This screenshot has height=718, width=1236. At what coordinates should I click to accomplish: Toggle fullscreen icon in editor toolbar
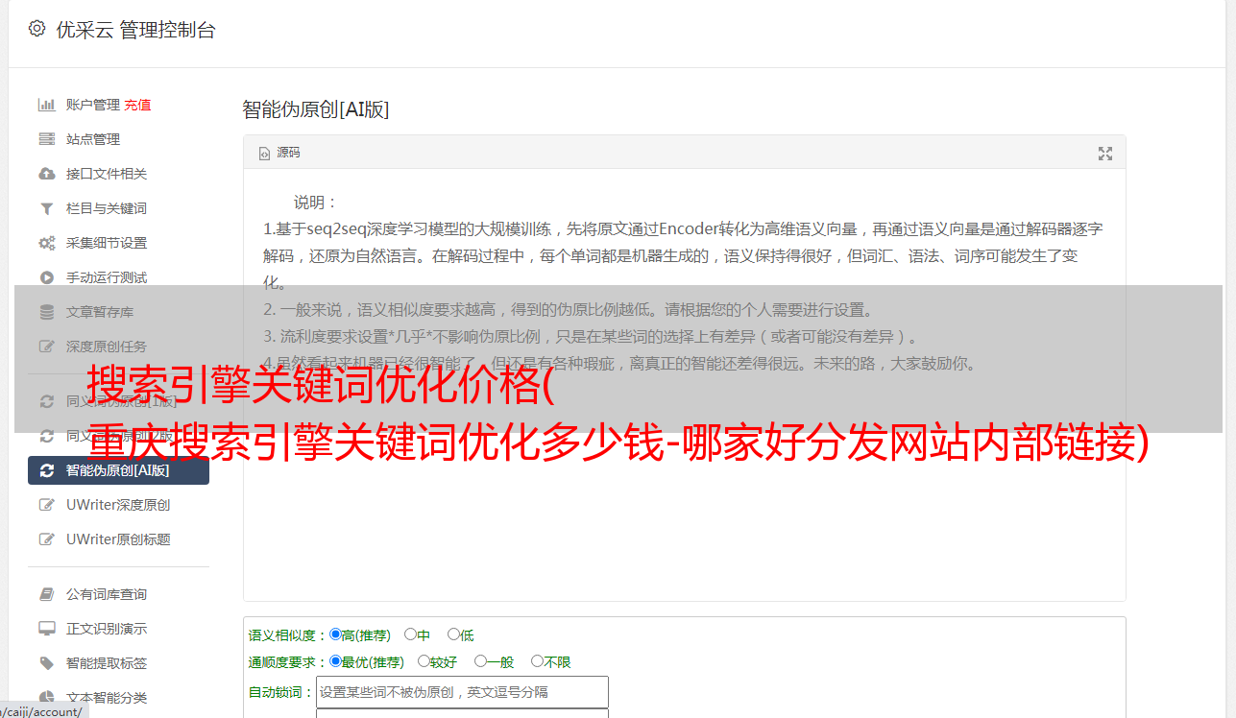1105,154
